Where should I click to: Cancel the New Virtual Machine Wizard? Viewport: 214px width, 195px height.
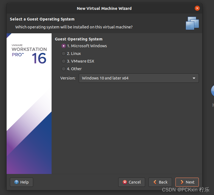click(x=132, y=182)
